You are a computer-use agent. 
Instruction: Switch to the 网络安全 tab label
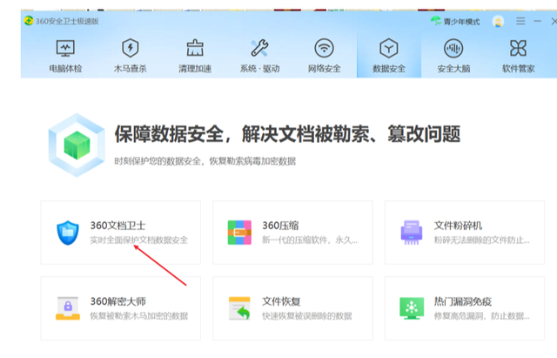[324, 69]
